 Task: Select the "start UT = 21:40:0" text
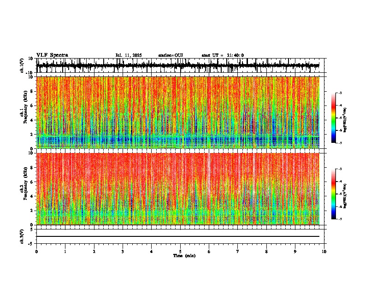pos(223,55)
